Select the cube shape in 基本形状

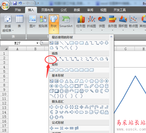[52, 91]
